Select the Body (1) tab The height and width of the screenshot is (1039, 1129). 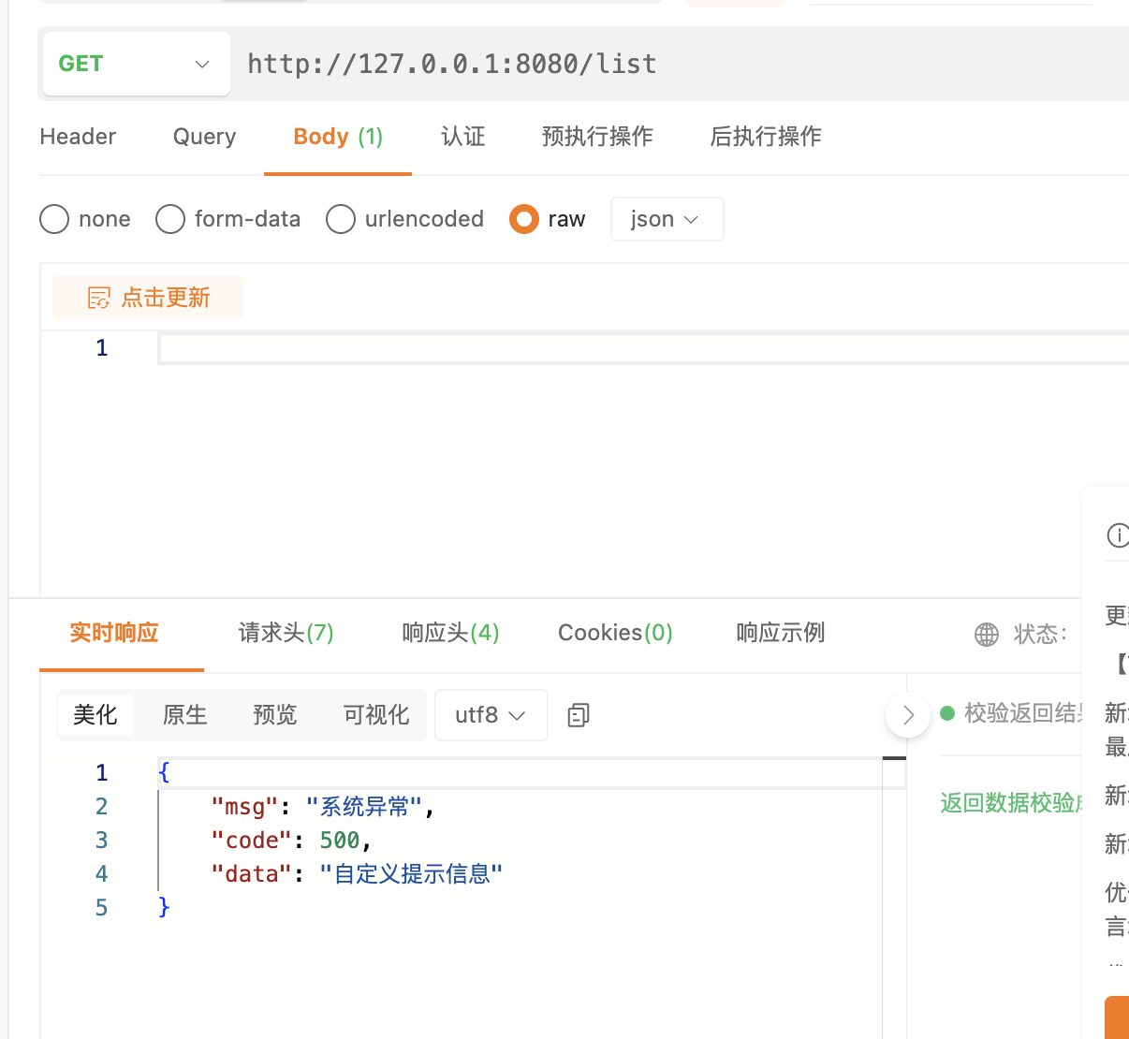point(338,137)
